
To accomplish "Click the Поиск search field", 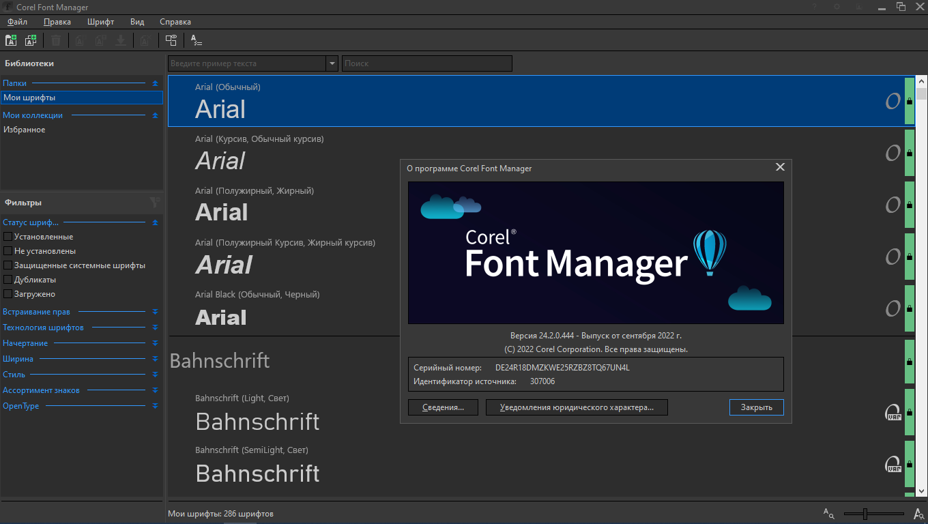I will point(427,63).
